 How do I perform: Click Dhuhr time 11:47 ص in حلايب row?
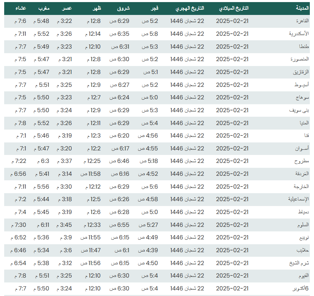tap(91, 250)
